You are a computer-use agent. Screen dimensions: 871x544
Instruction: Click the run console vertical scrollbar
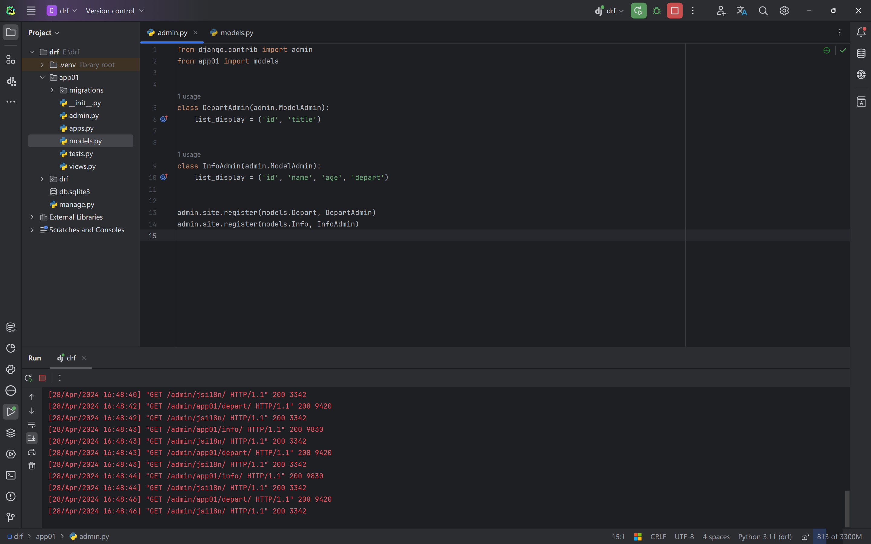(x=847, y=509)
